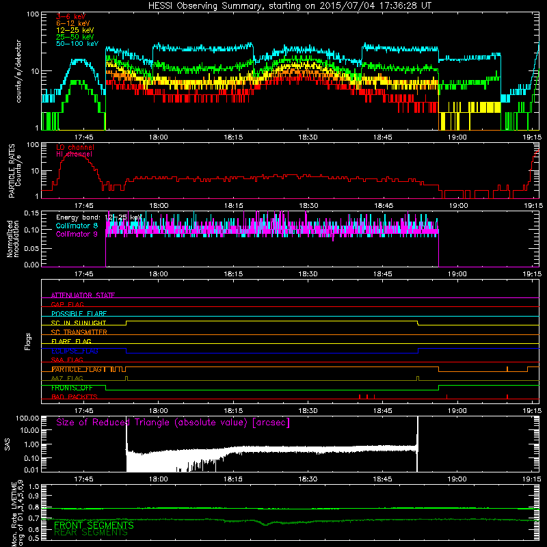
Task: Click the SAA_FLAG label
Action: click(x=67, y=360)
